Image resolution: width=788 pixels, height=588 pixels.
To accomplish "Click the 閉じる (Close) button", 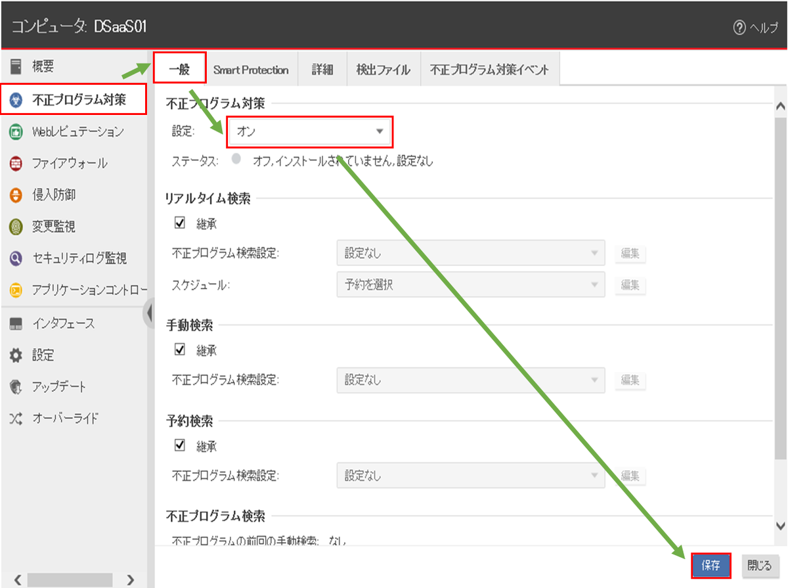I will [x=760, y=565].
